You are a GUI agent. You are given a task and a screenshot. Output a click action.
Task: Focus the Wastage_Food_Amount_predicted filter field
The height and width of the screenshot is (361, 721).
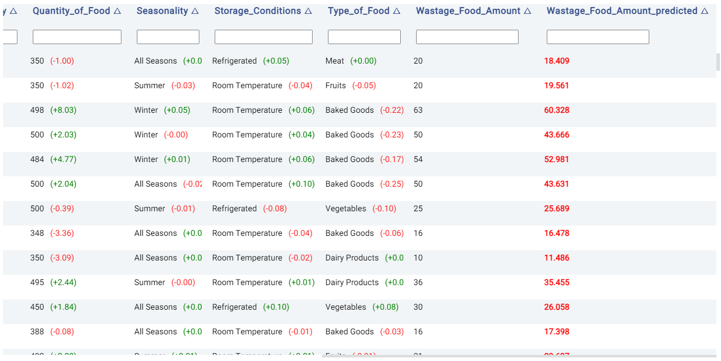598,37
